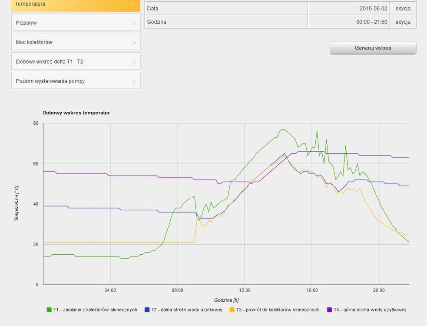Click the date value 2015-06-02
The height and width of the screenshot is (326, 427).
[x=373, y=8]
